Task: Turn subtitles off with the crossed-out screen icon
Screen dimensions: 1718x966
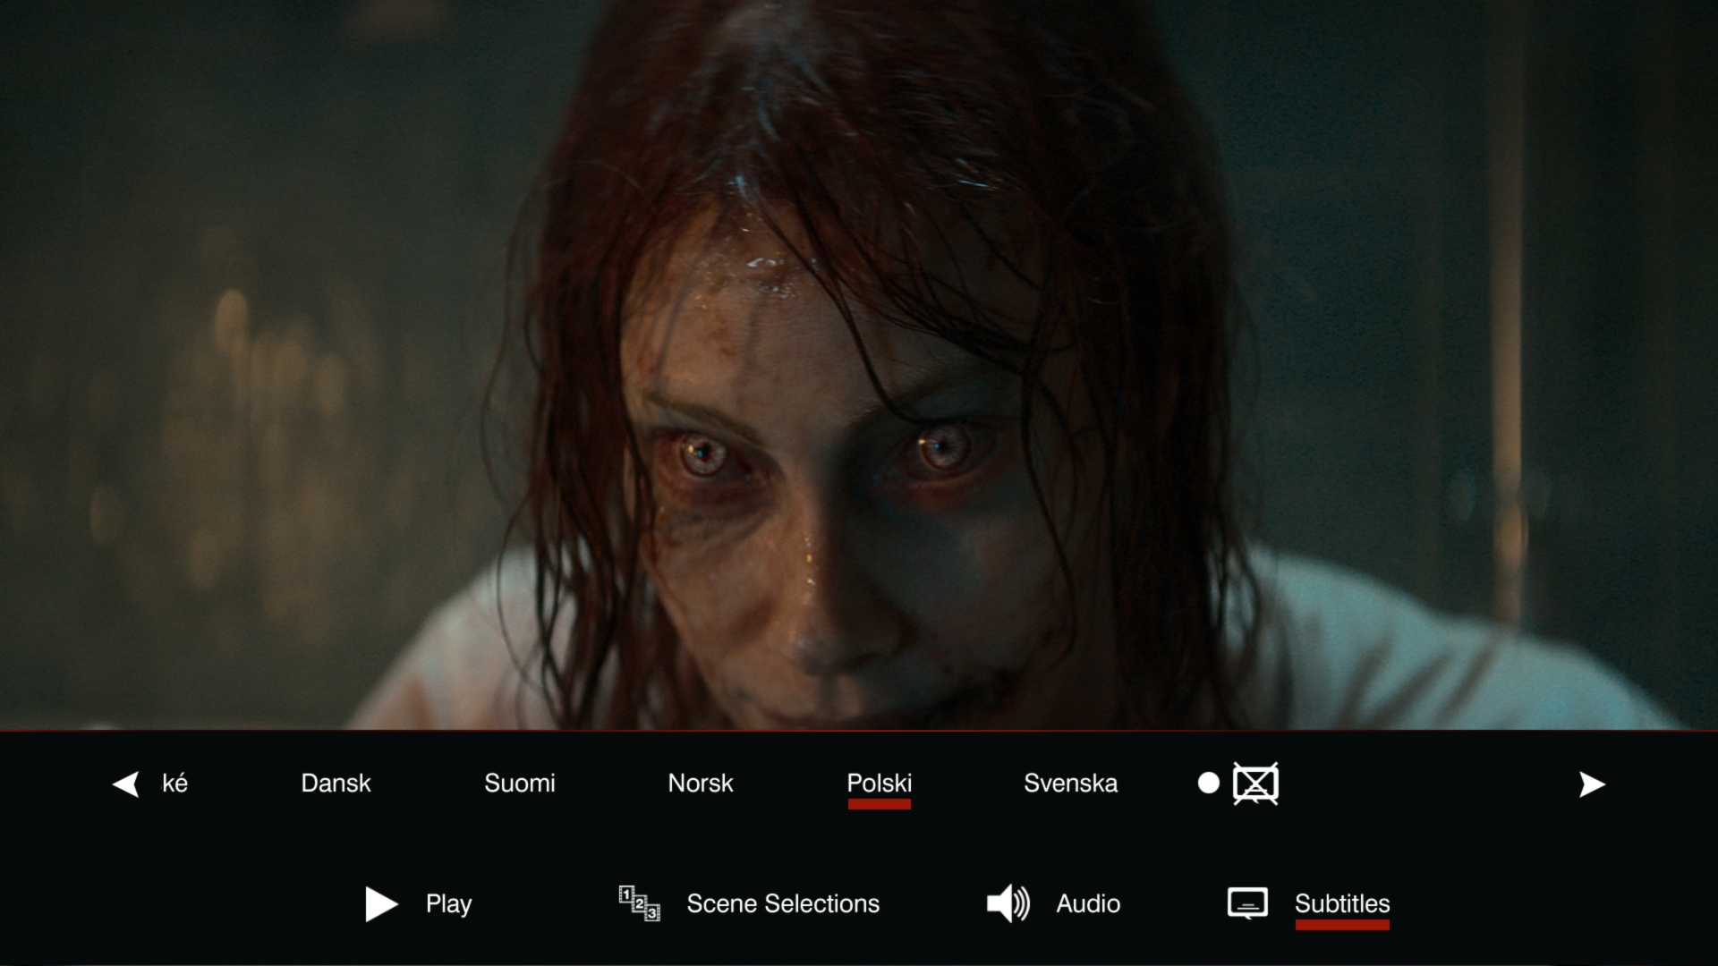Action: point(1255,784)
